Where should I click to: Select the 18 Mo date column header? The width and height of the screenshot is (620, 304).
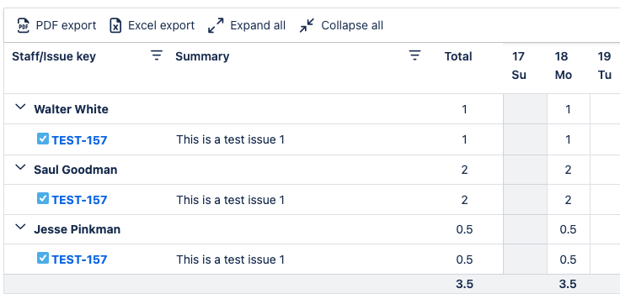point(563,66)
